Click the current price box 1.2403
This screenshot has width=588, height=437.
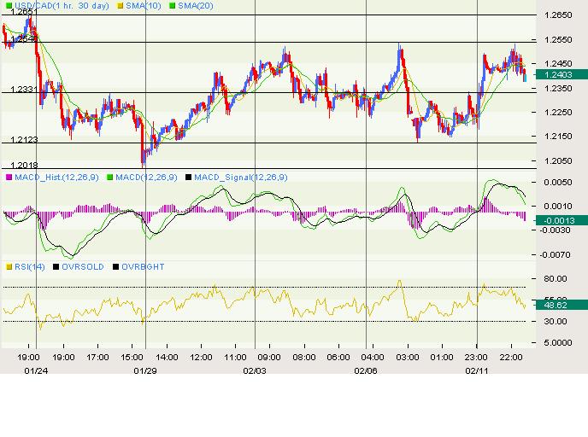coord(562,74)
